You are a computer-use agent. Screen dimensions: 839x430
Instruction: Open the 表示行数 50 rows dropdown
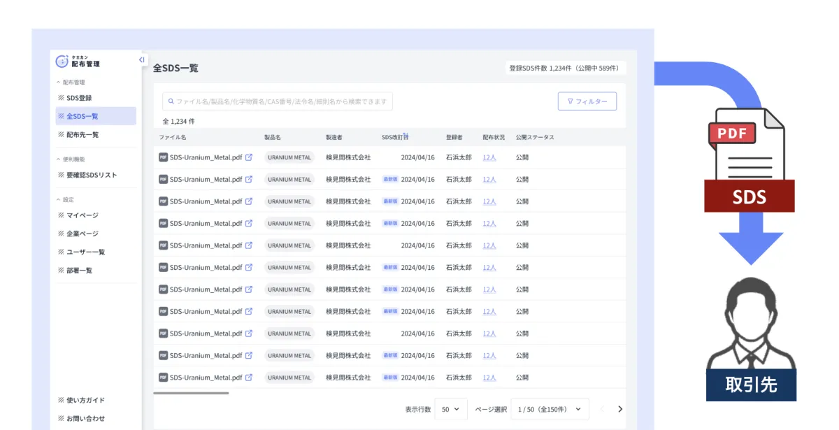pyautogui.click(x=450, y=409)
